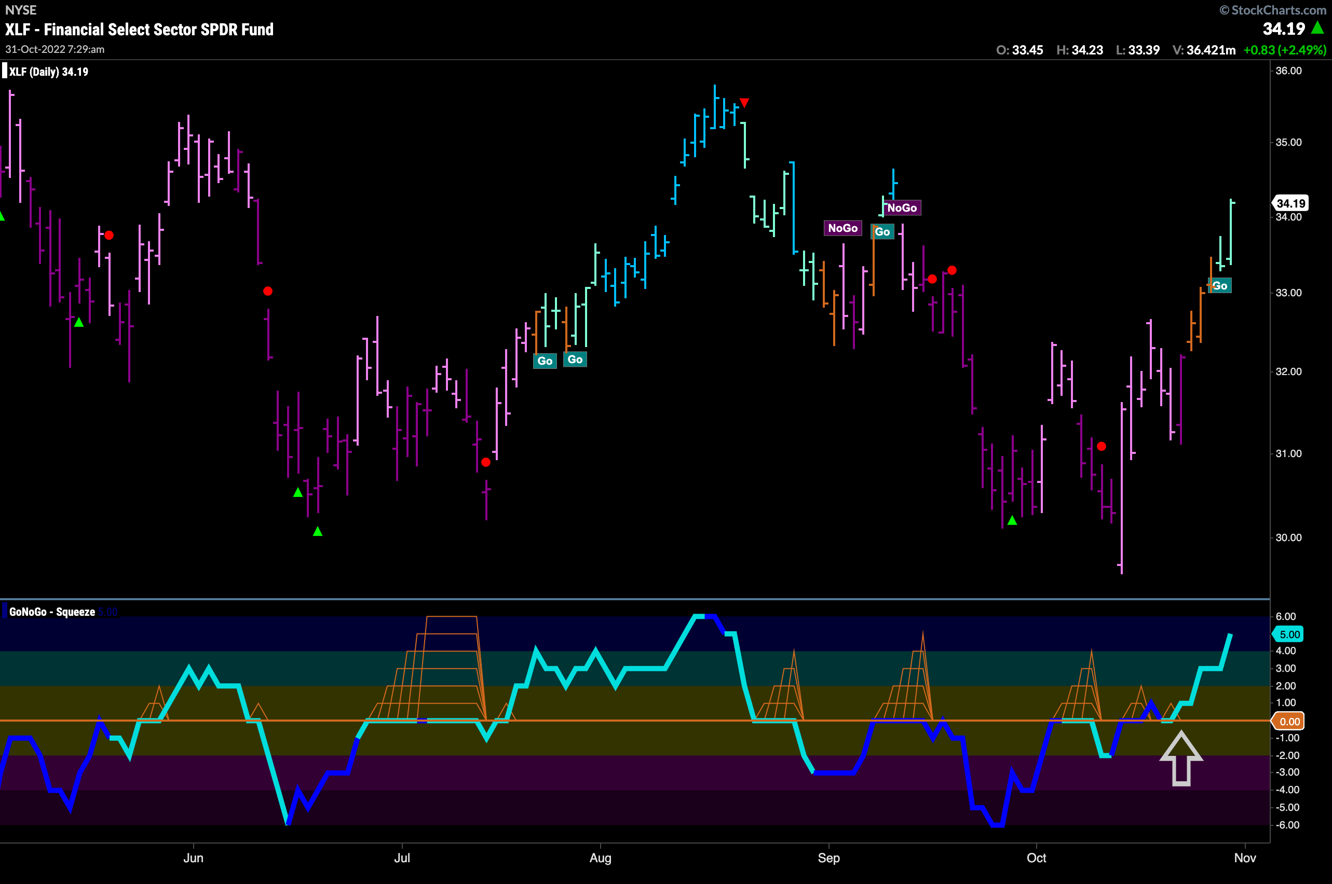The width and height of the screenshot is (1332, 884).
Task: Click the -6.00 oscillator axis label
Action: click(x=1287, y=825)
